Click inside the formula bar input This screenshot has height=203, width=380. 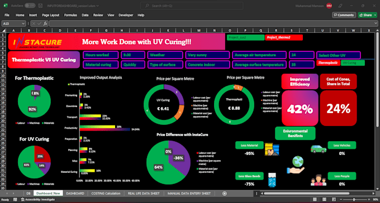point(211,23)
